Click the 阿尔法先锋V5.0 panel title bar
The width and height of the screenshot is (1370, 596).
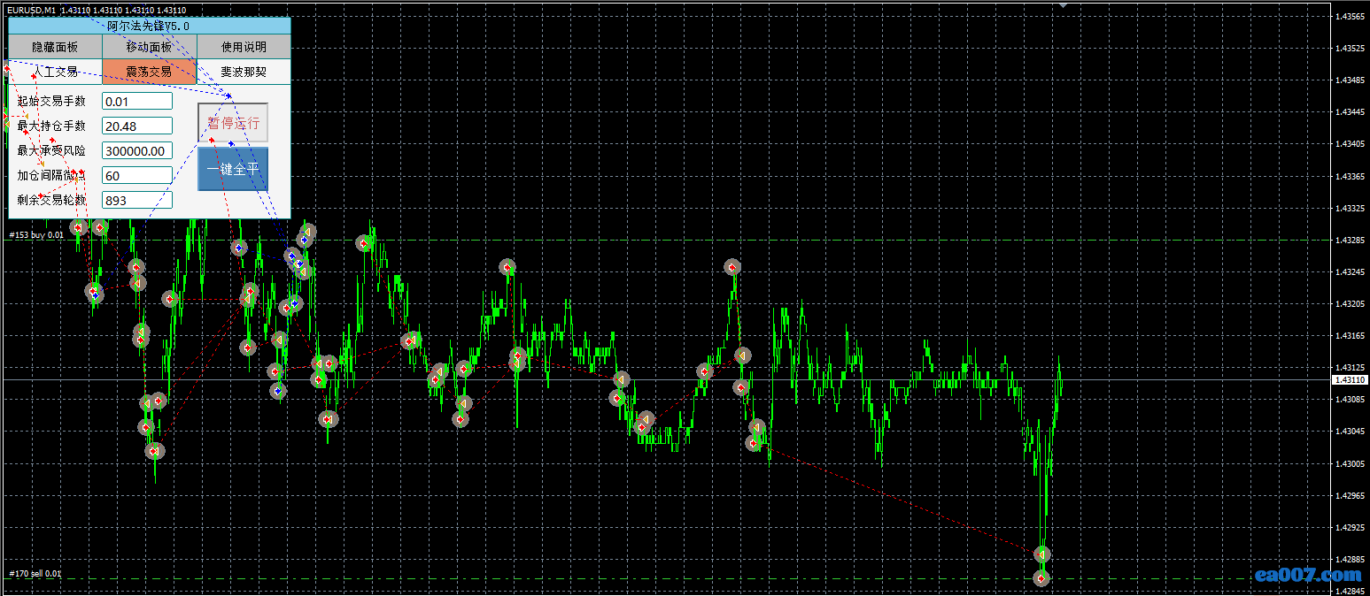(x=149, y=27)
